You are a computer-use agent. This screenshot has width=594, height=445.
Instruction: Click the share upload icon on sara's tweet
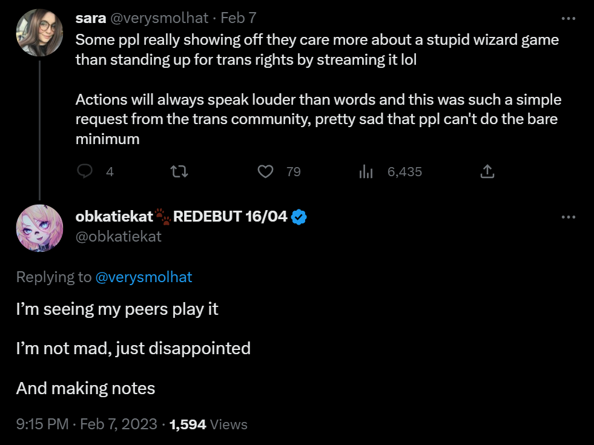pyautogui.click(x=487, y=171)
